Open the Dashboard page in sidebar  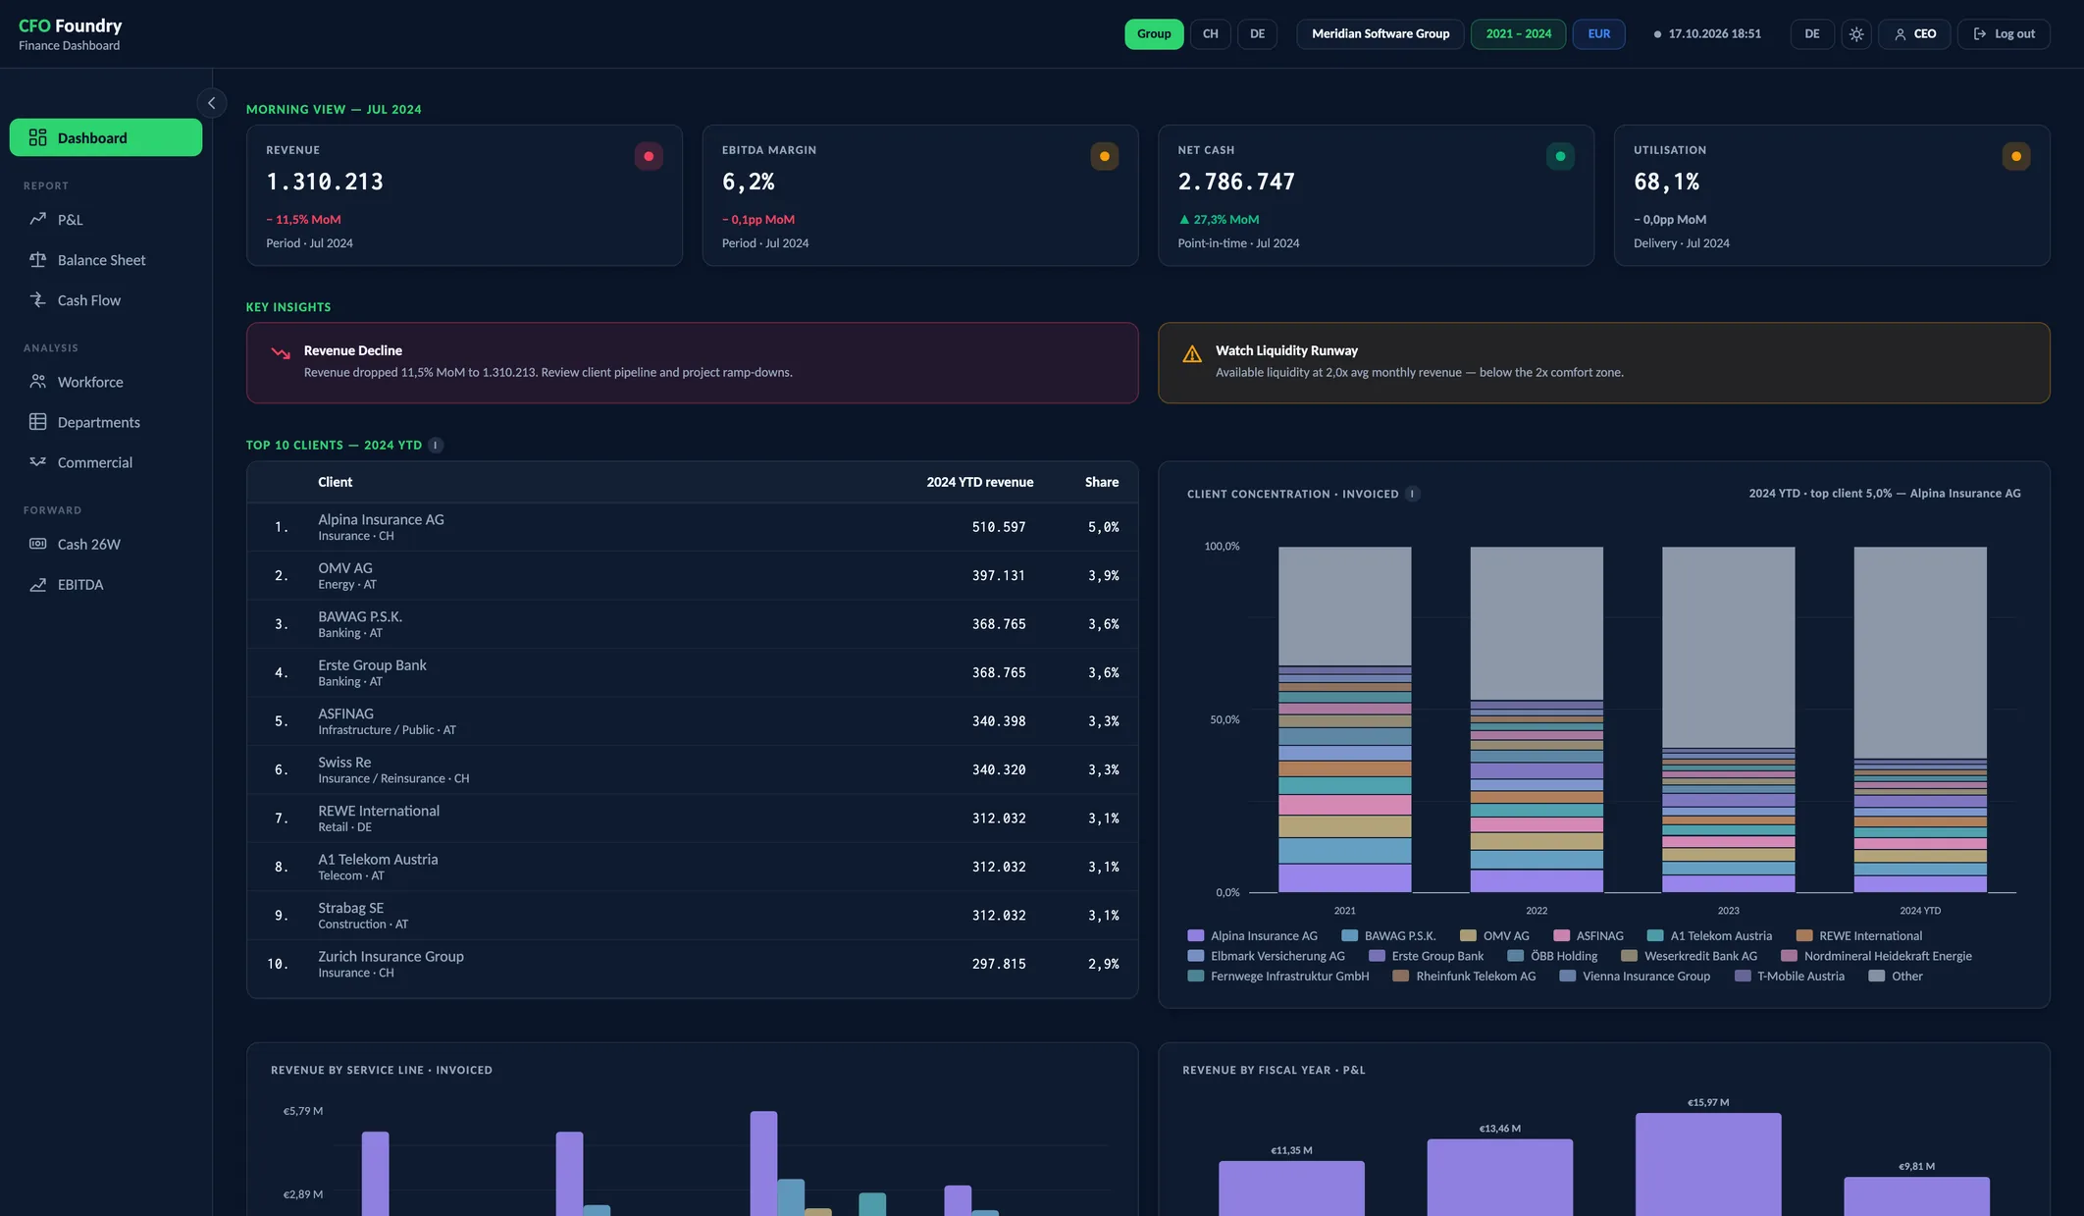pos(106,137)
